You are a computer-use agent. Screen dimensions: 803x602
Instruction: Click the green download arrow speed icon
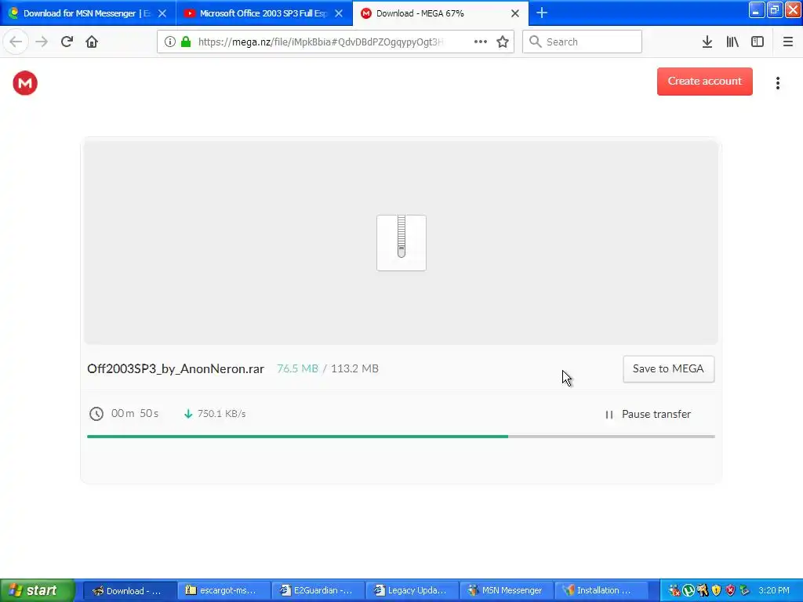point(188,414)
